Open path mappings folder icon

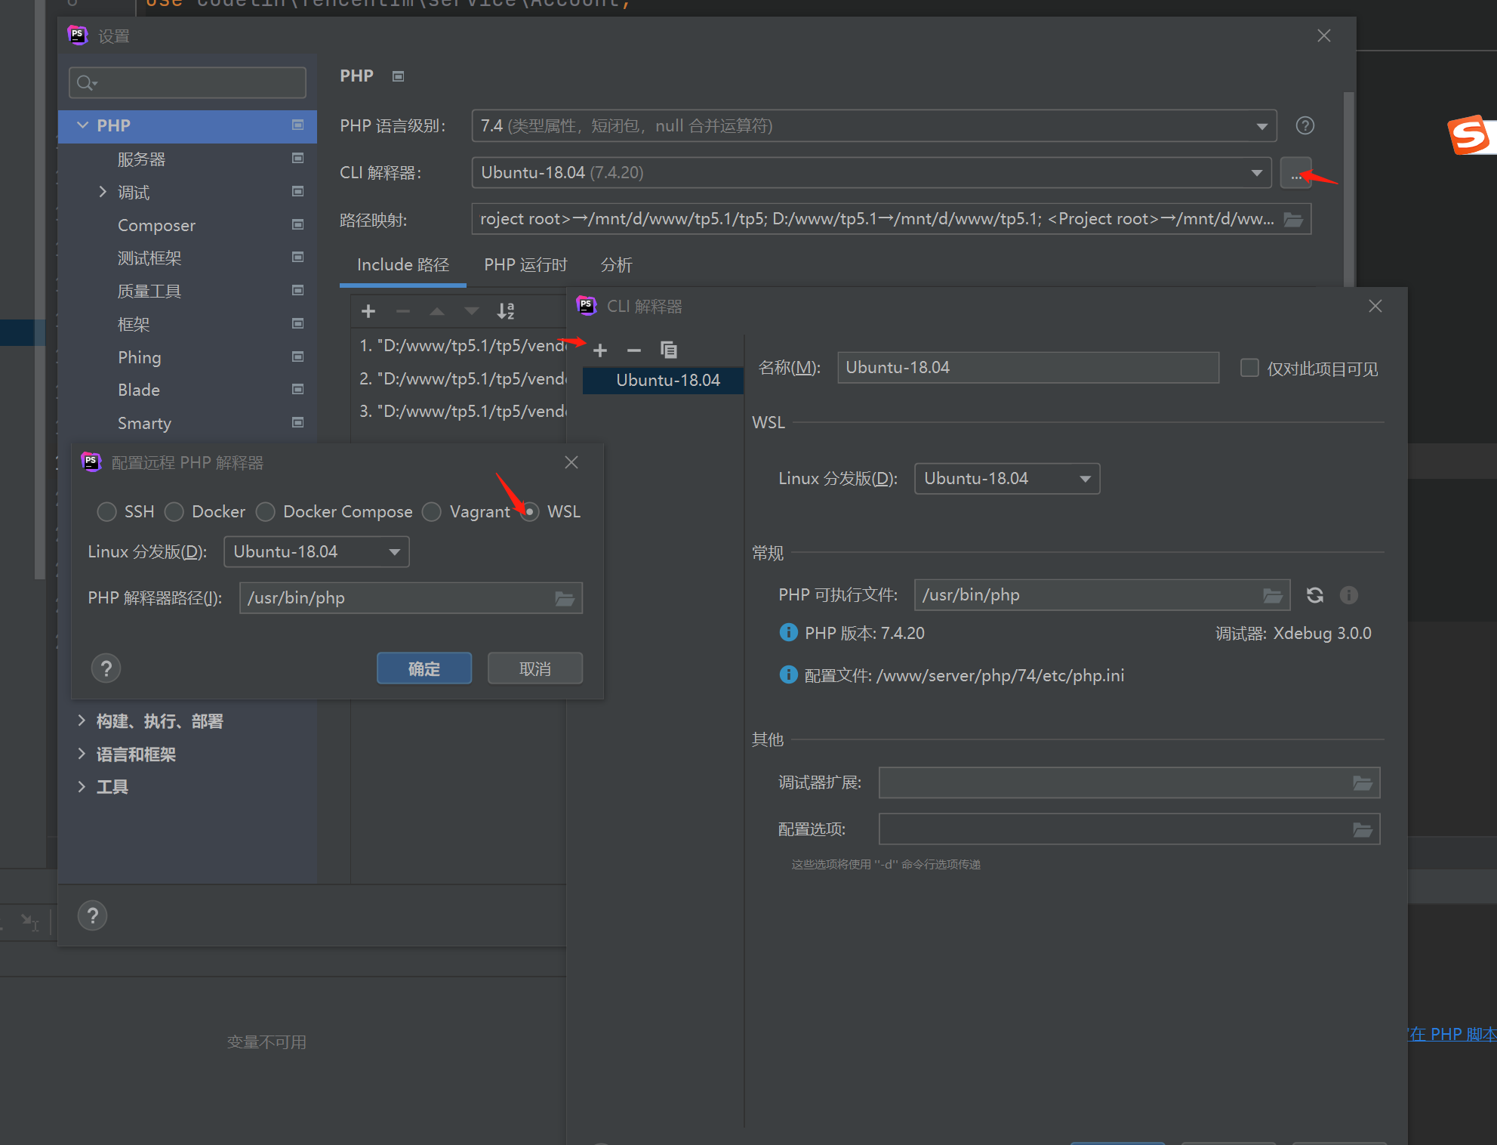1294,219
